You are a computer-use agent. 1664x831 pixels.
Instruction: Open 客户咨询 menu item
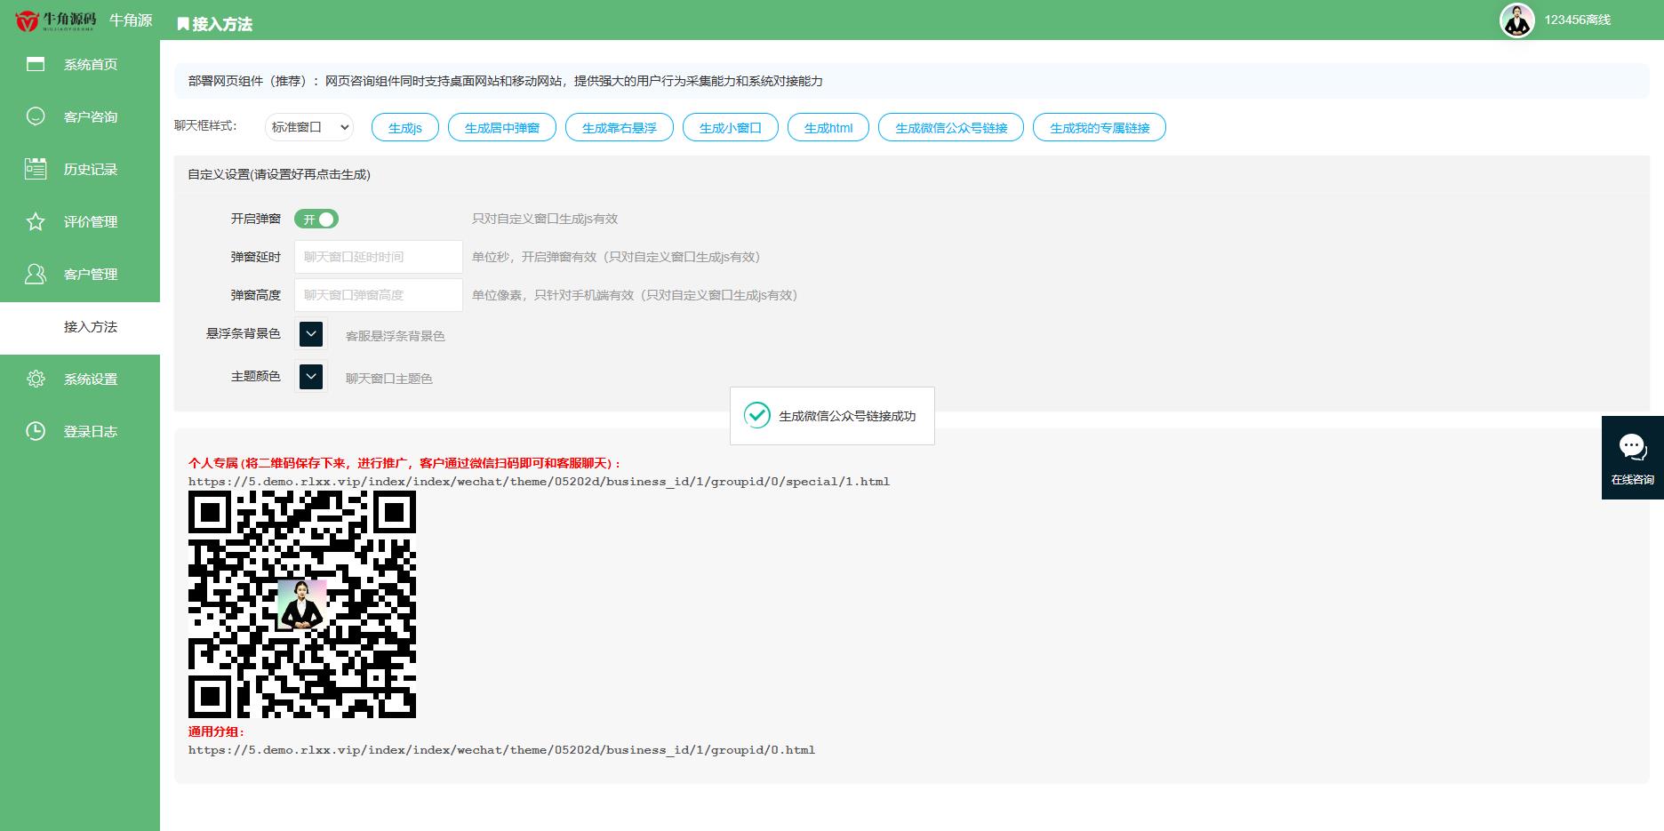point(80,116)
